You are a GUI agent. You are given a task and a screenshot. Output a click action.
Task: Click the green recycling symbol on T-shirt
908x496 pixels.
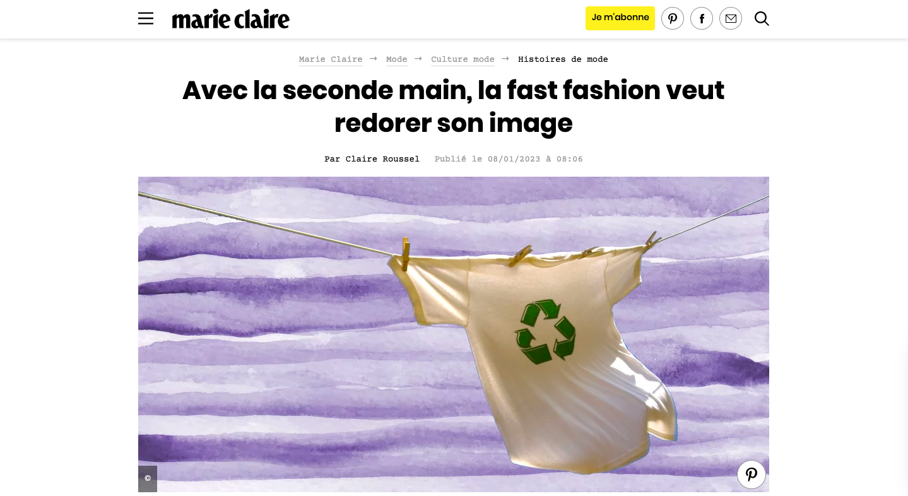(x=545, y=333)
